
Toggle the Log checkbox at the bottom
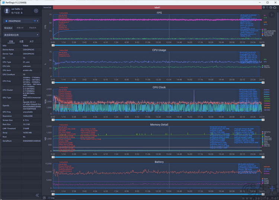pos(49,198)
